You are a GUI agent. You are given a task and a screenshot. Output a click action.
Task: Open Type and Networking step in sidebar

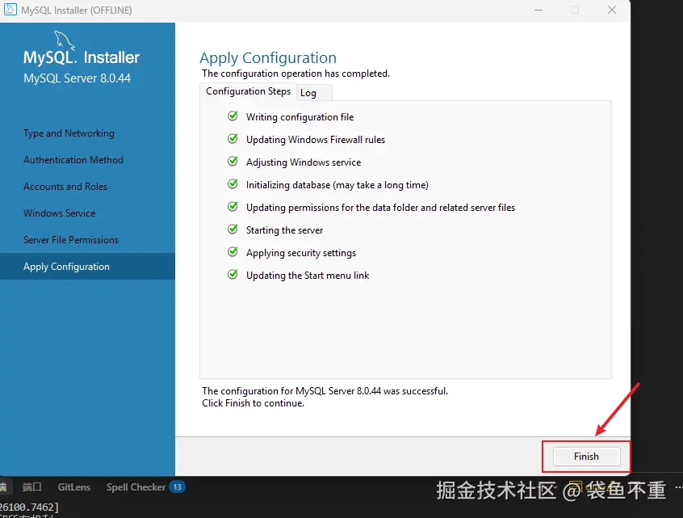coord(69,133)
